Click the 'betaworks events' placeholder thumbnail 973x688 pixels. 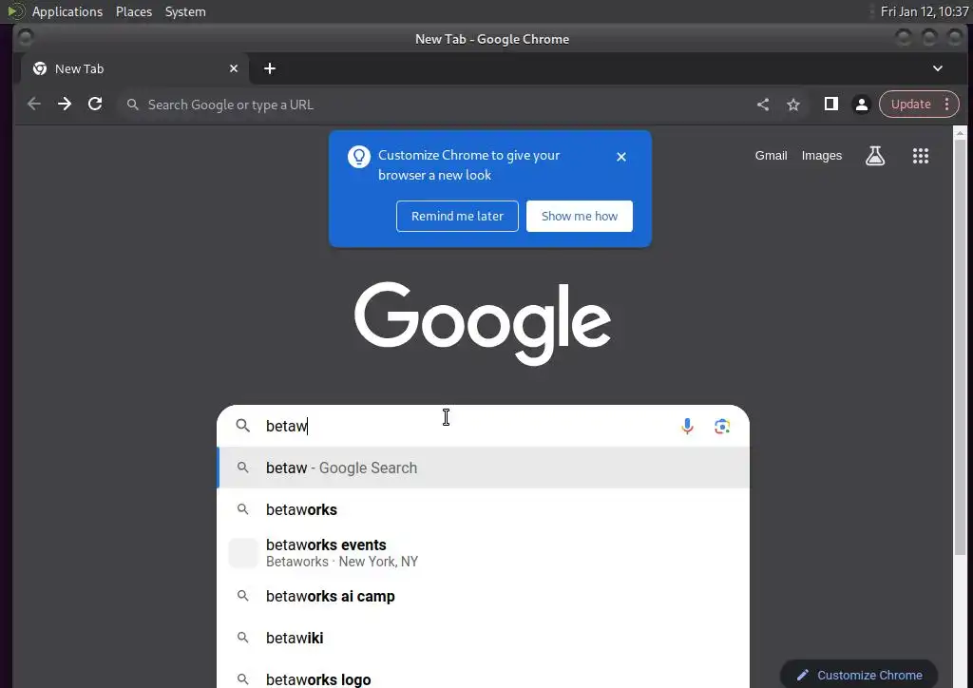coord(243,553)
